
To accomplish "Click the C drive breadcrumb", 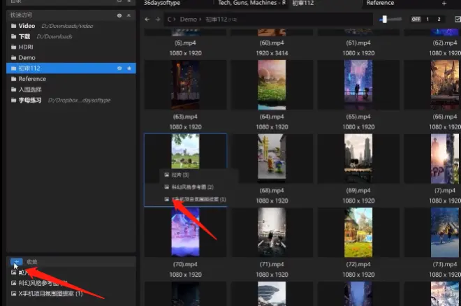I will point(169,20).
